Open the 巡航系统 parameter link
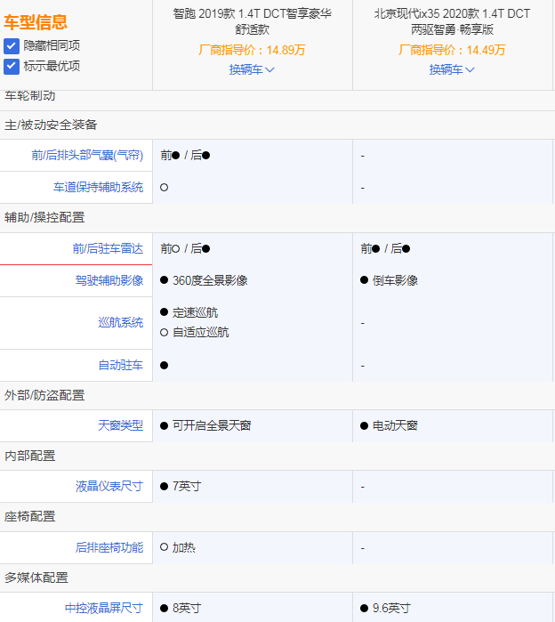Viewport: 555px width, 622px height. pos(120,322)
